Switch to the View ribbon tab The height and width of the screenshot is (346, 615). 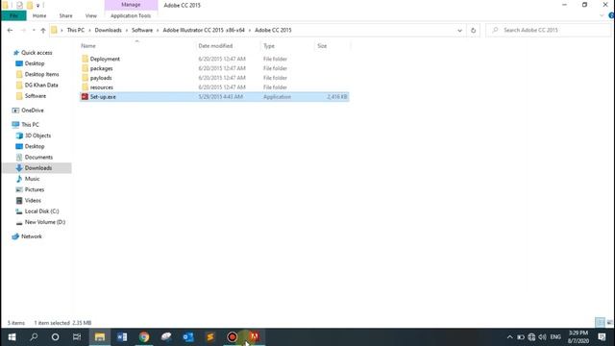(90, 15)
